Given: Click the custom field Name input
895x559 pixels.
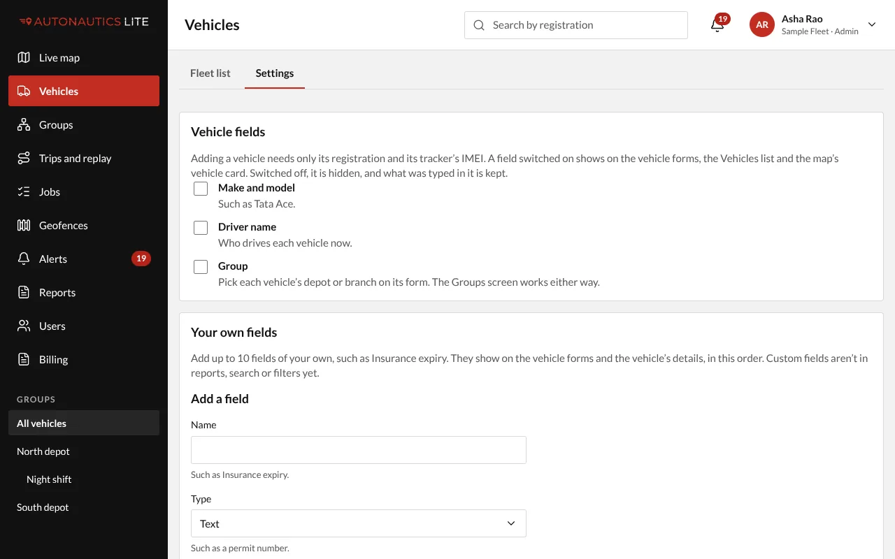Looking at the screenshot, I should click(359, 450).
